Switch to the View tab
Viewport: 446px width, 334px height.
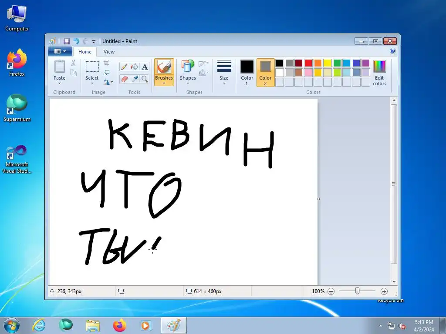pyautogui.click(x=109, y=52)
